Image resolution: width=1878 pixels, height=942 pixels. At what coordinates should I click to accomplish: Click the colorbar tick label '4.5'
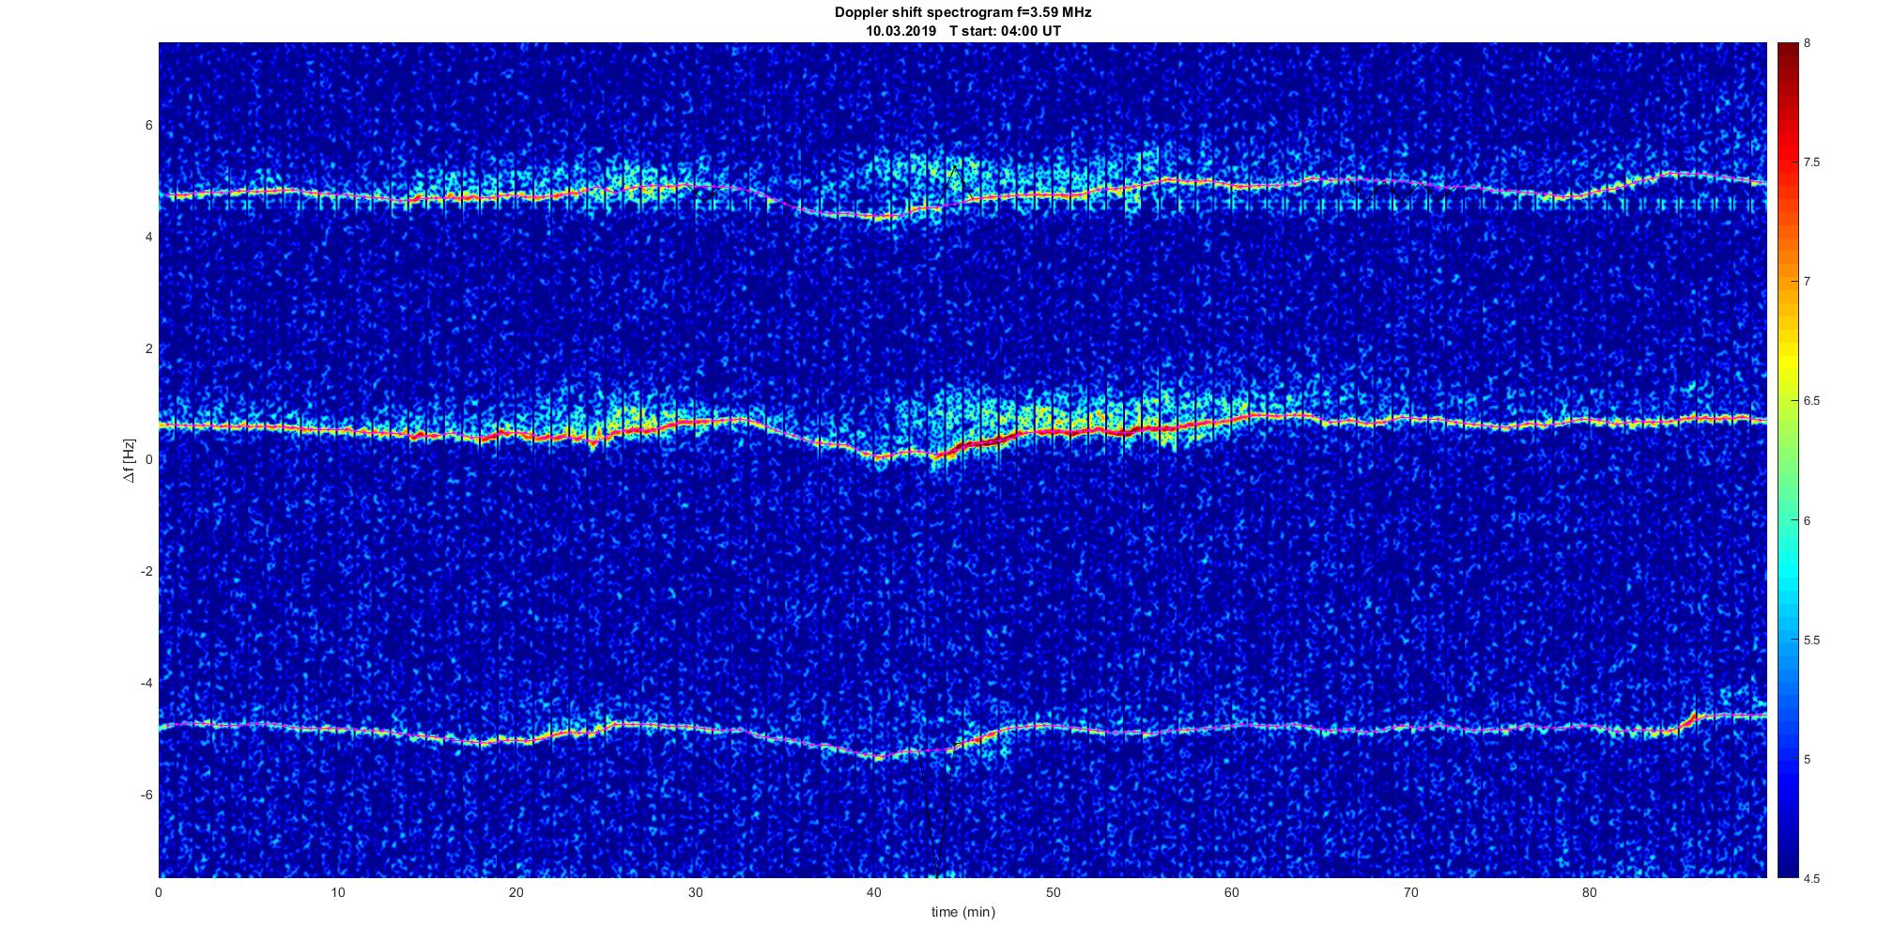tap(1811, 879)
